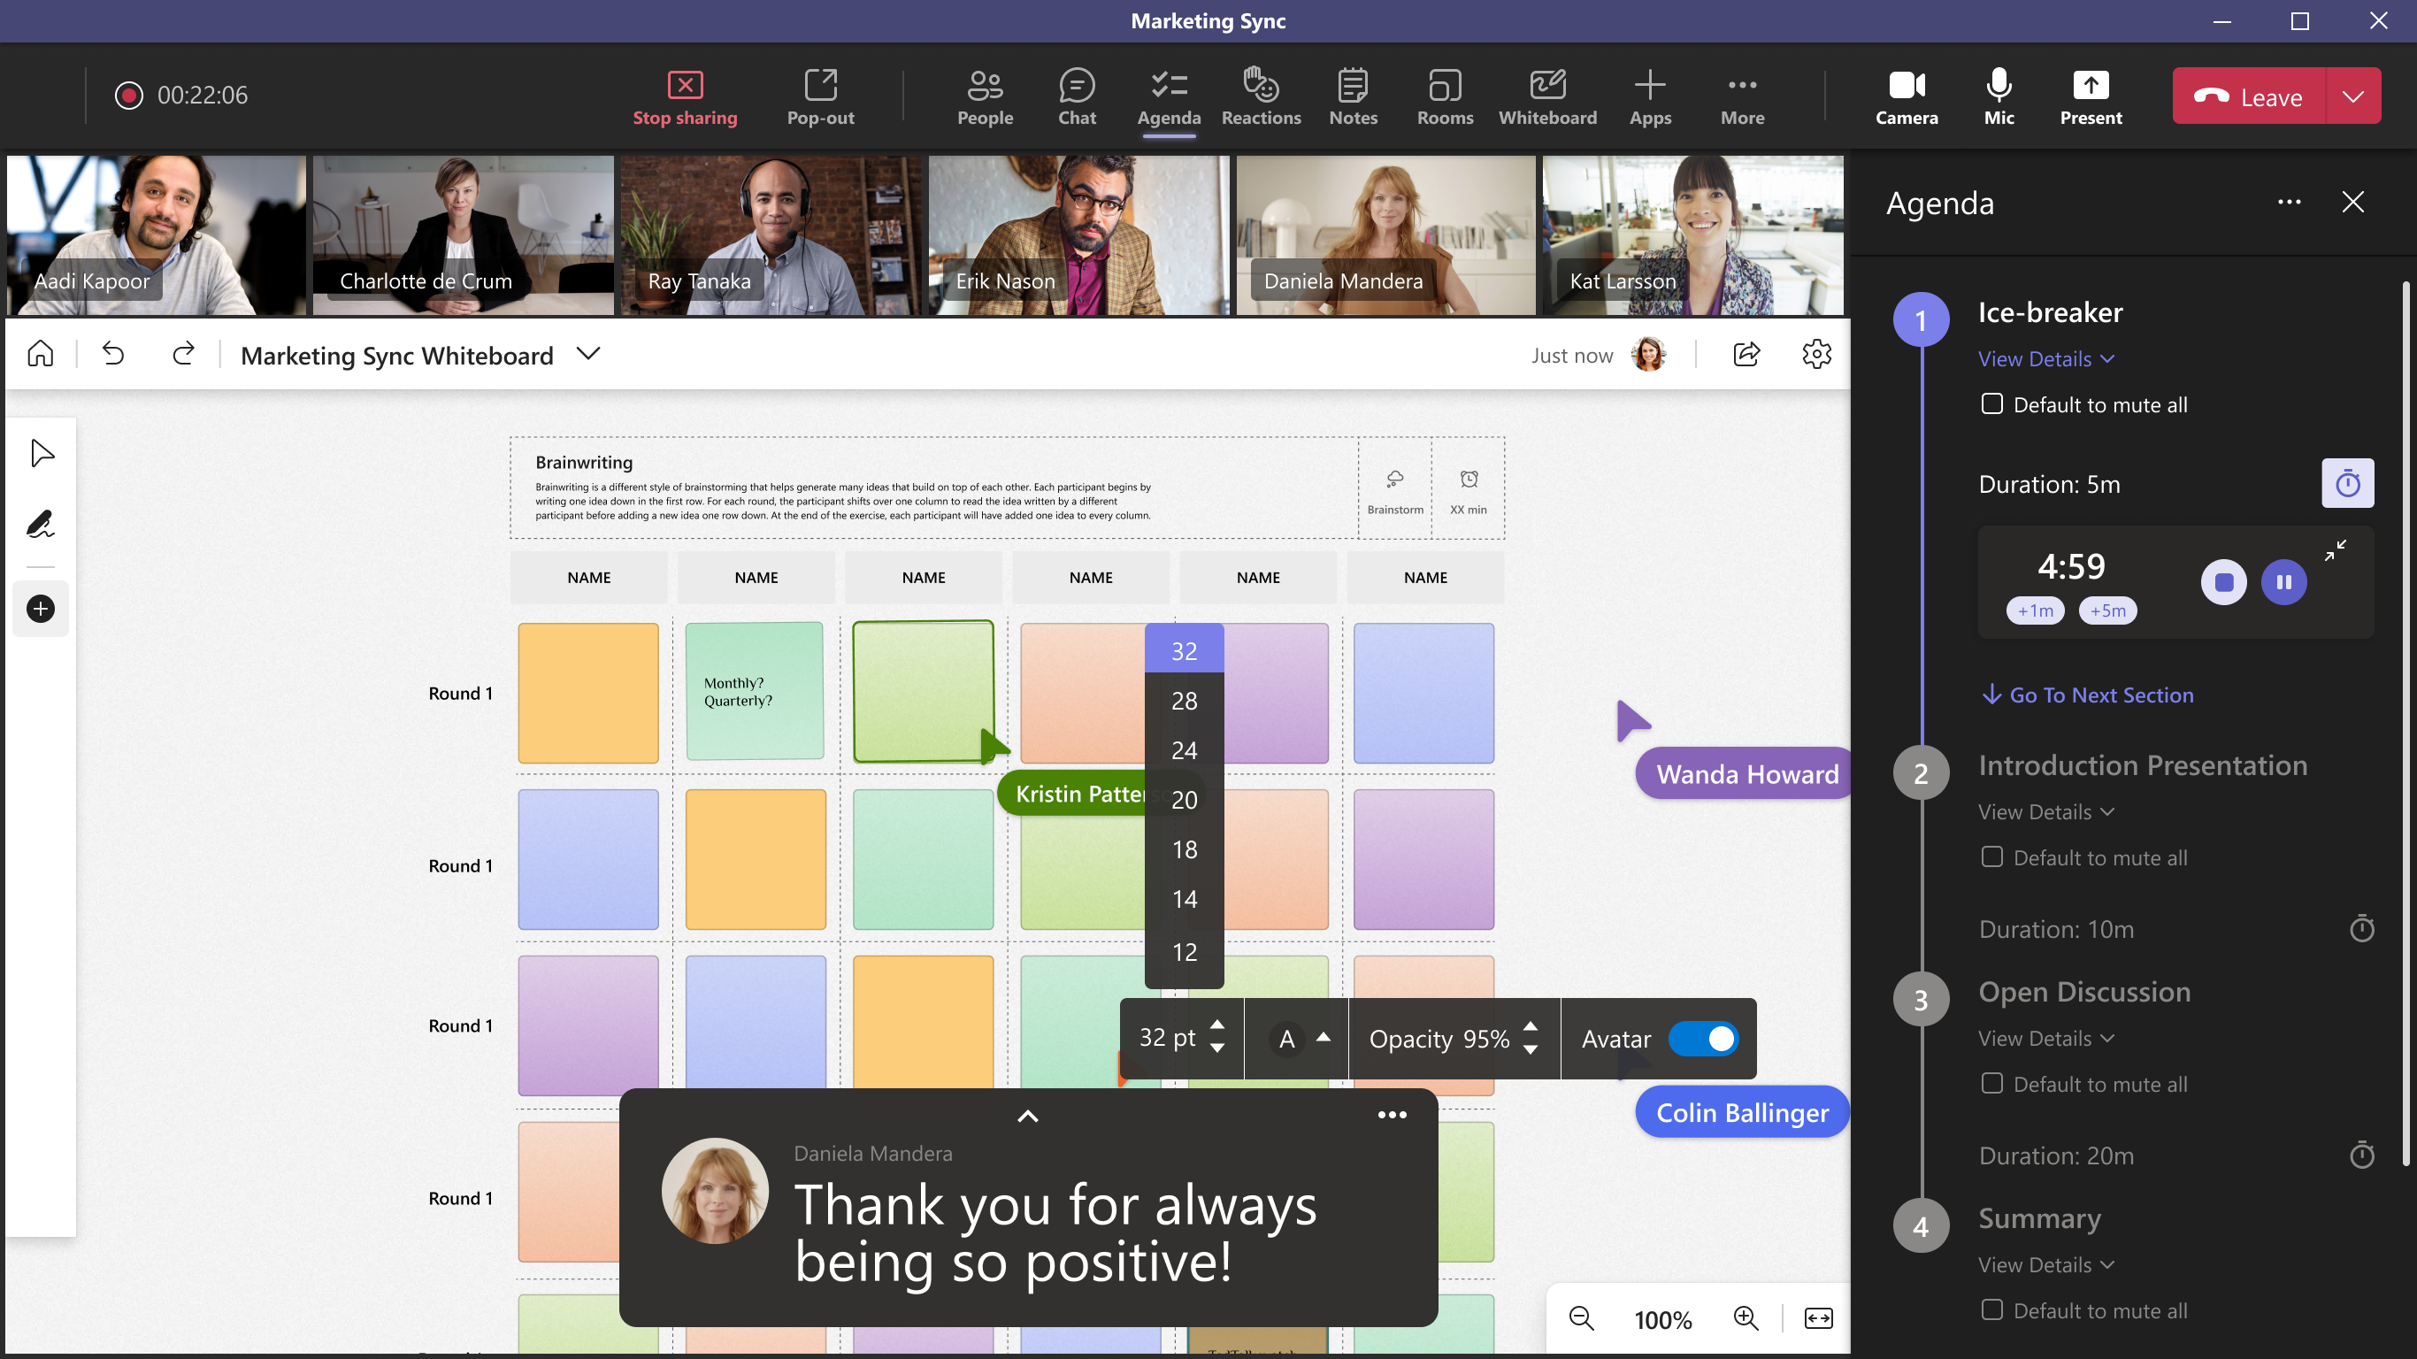Choose the inking pen tool
The width and height of the screenshot is (2417, 1359).
point(41,524)
